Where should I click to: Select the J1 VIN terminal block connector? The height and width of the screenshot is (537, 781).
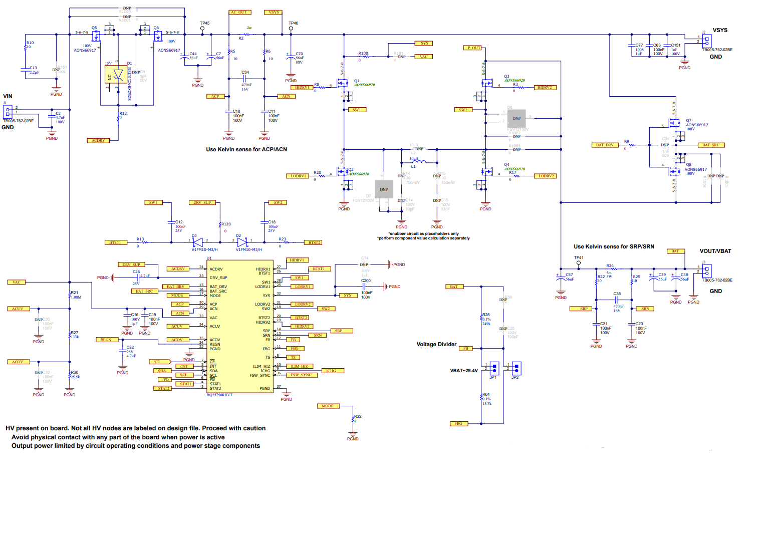coord(7,112)
